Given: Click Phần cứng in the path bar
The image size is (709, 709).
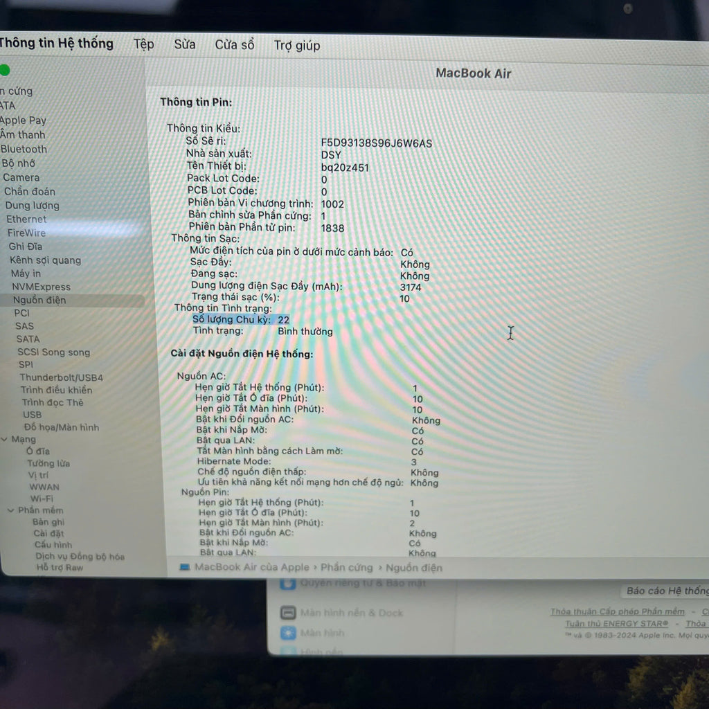Looking at the screenshot, I should pyautogui.click(x=347, y=568).
